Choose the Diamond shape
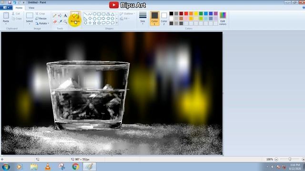This screenshot has height=171, width=305. (90, 19)
